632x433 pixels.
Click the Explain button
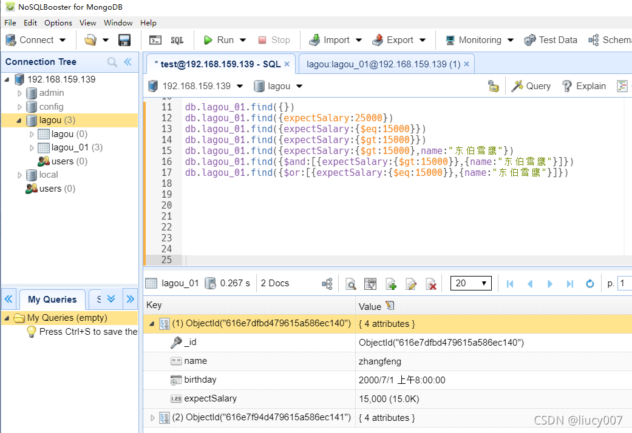[x=584, y=86]
